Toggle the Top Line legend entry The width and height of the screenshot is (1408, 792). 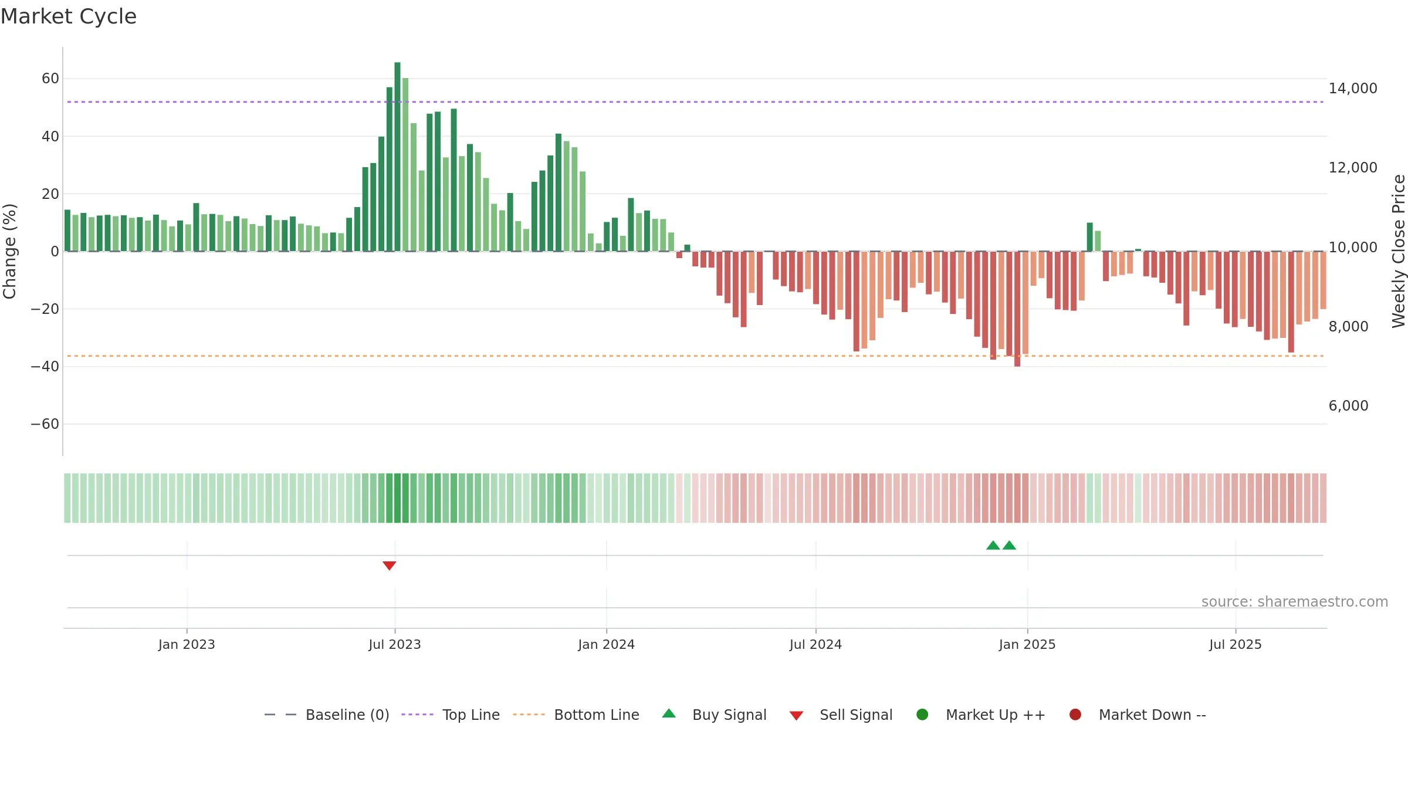click(451, 715)
